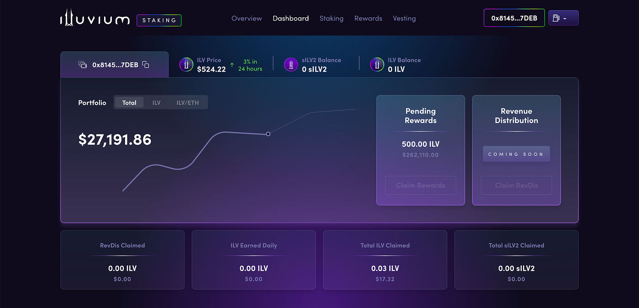Click the Total sILV2 Claimed card

coord(516,260)
